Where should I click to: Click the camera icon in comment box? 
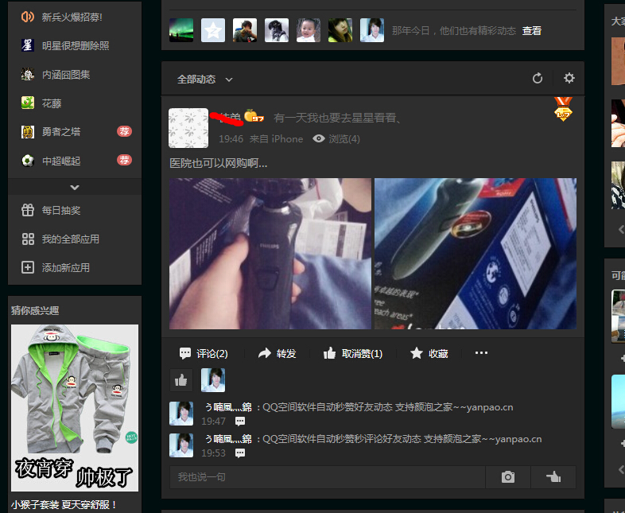pyautogui.click(x=507, y=477)
